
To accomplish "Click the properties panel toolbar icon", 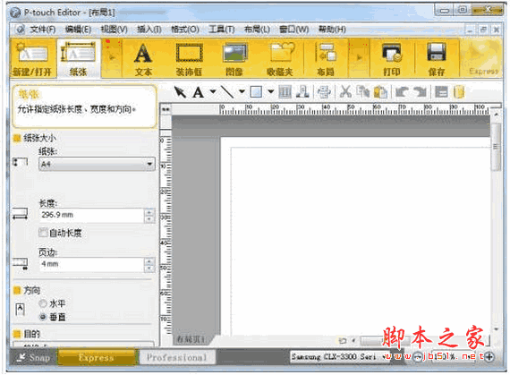I will 441,92.
